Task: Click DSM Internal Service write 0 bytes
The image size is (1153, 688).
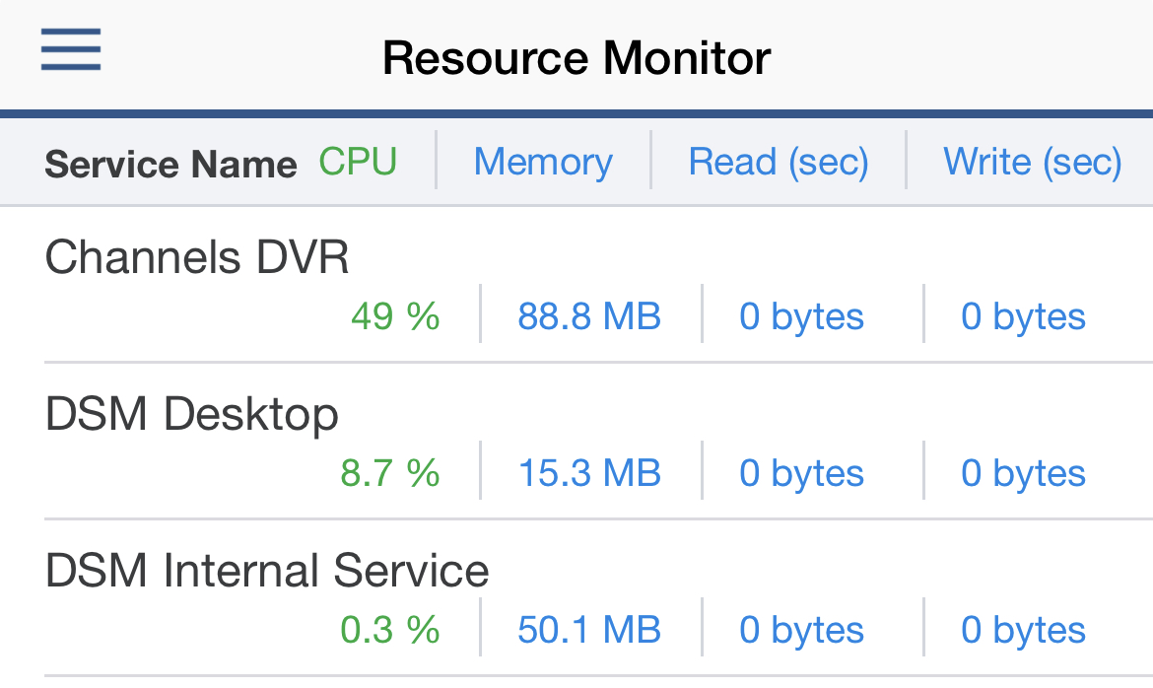Action: tap(1024, 630)
